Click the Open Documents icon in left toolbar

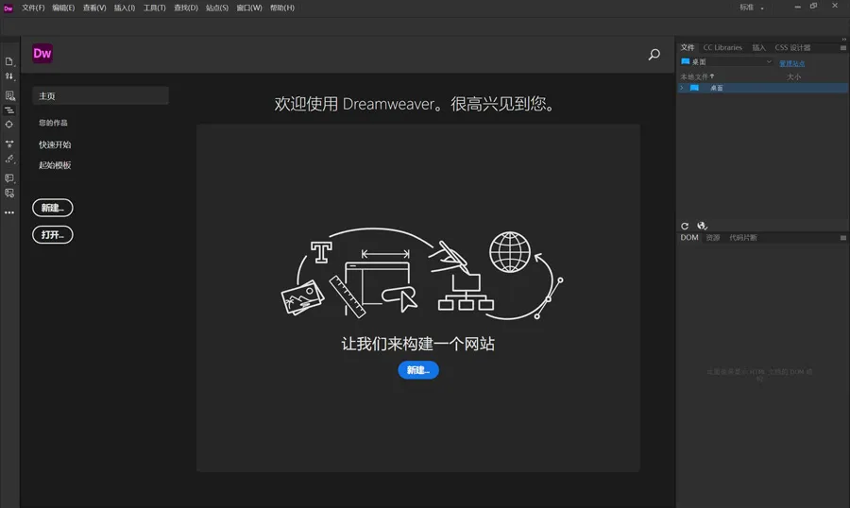point(9,61)
